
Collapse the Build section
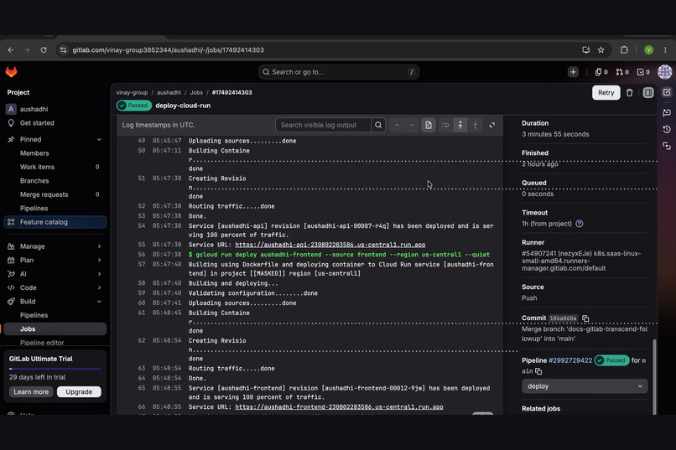[x=55, y=302]
